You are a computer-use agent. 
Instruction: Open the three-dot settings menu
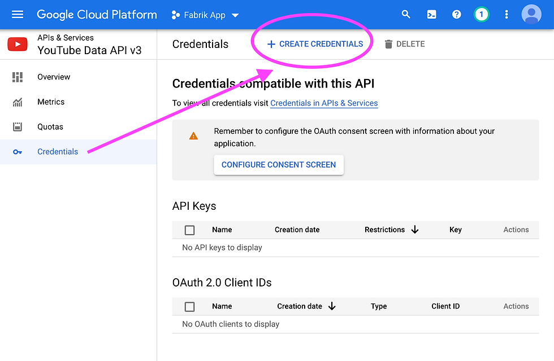(507, 15)
